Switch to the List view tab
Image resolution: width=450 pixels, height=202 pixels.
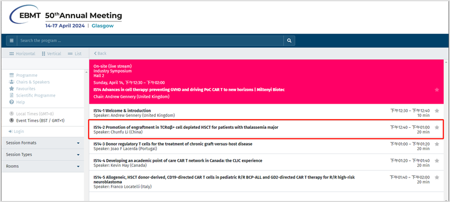click(x=74, y=53)
